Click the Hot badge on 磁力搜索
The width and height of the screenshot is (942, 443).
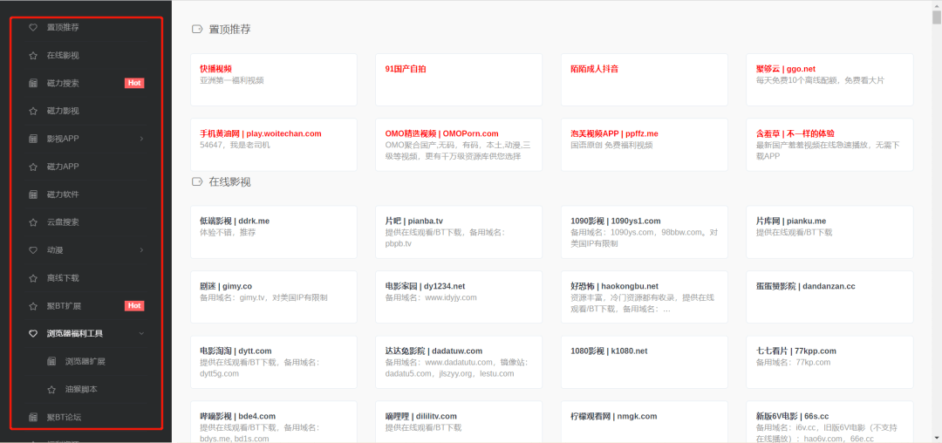[134, 83]
